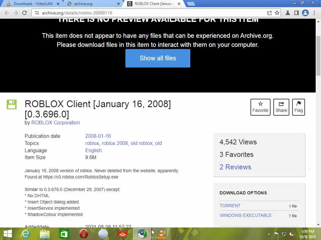Click the share page icon in address bar
This screenshot has height=240, width=321.
pos(269,13)
